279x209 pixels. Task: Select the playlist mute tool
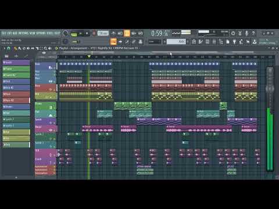point(28,48)
